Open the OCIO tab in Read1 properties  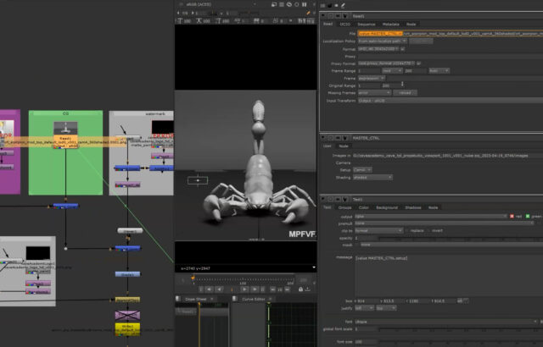point(347,25)
